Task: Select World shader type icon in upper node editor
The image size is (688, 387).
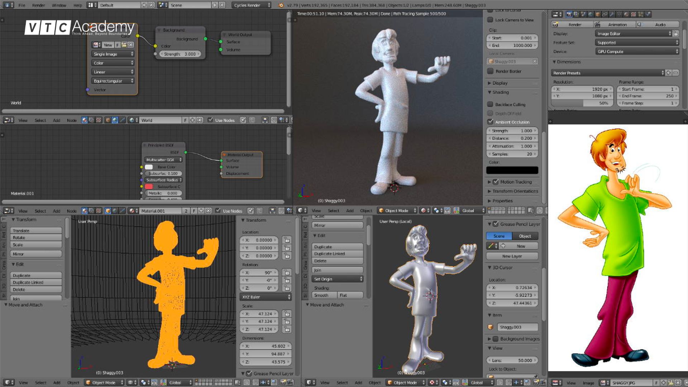Action: pyautogui.click(x=115, y=120)
